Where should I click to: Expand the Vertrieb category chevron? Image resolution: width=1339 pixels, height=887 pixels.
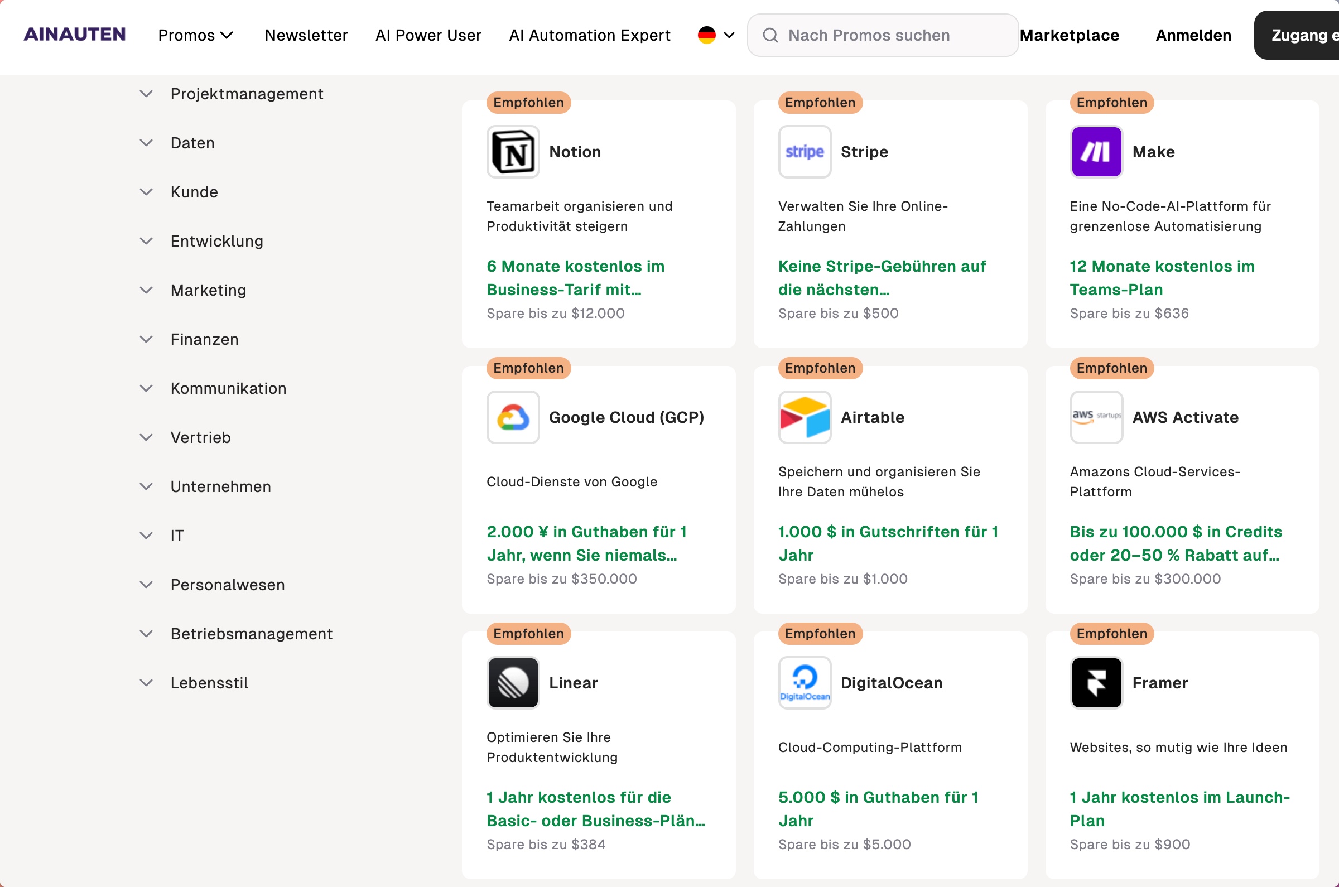pos(146,438)
